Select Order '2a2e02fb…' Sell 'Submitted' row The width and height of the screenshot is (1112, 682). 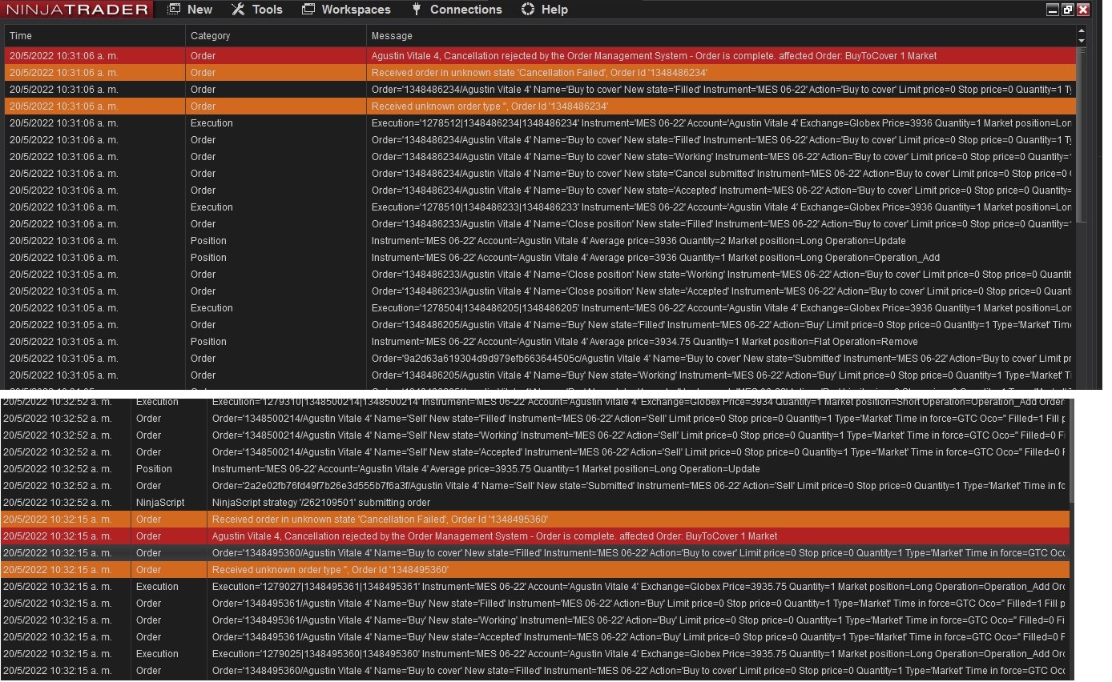[x=535, y=486]
